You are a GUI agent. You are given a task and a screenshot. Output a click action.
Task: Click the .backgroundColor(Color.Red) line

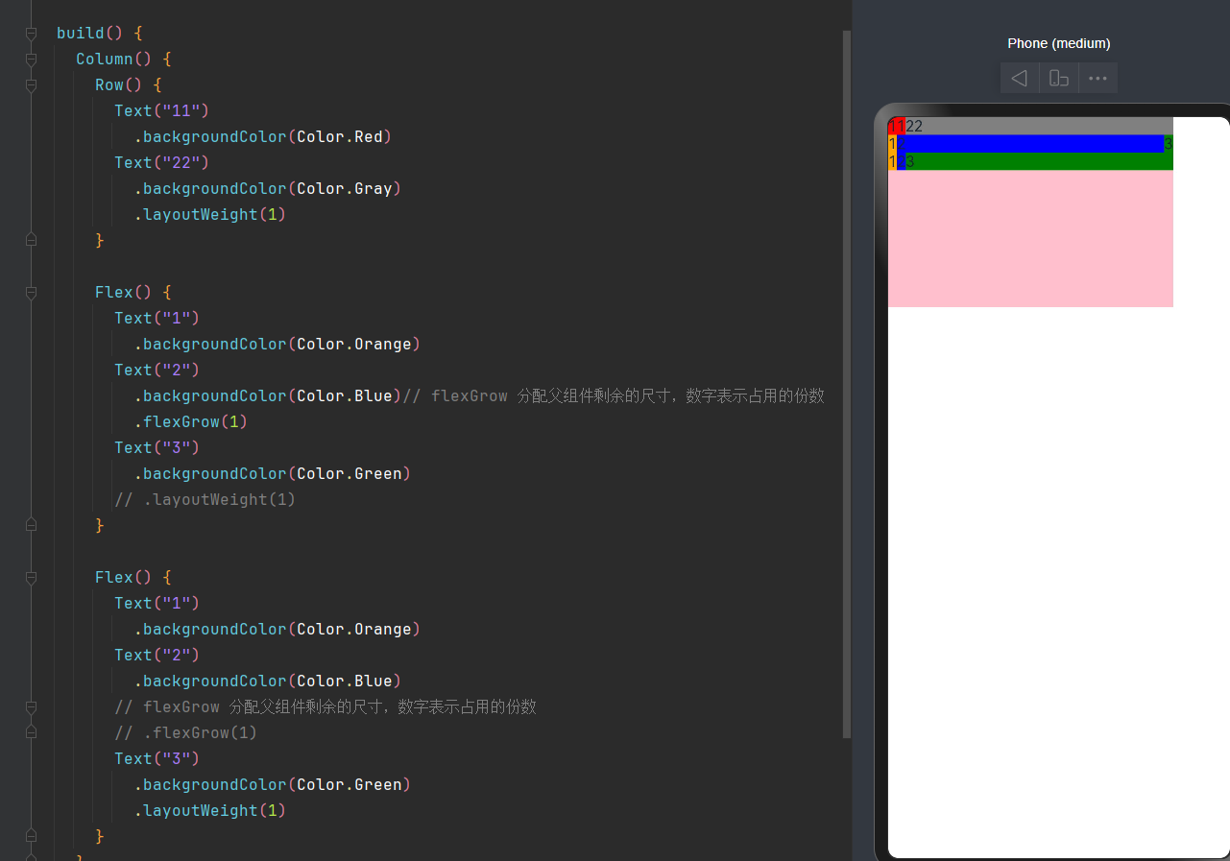262,137
